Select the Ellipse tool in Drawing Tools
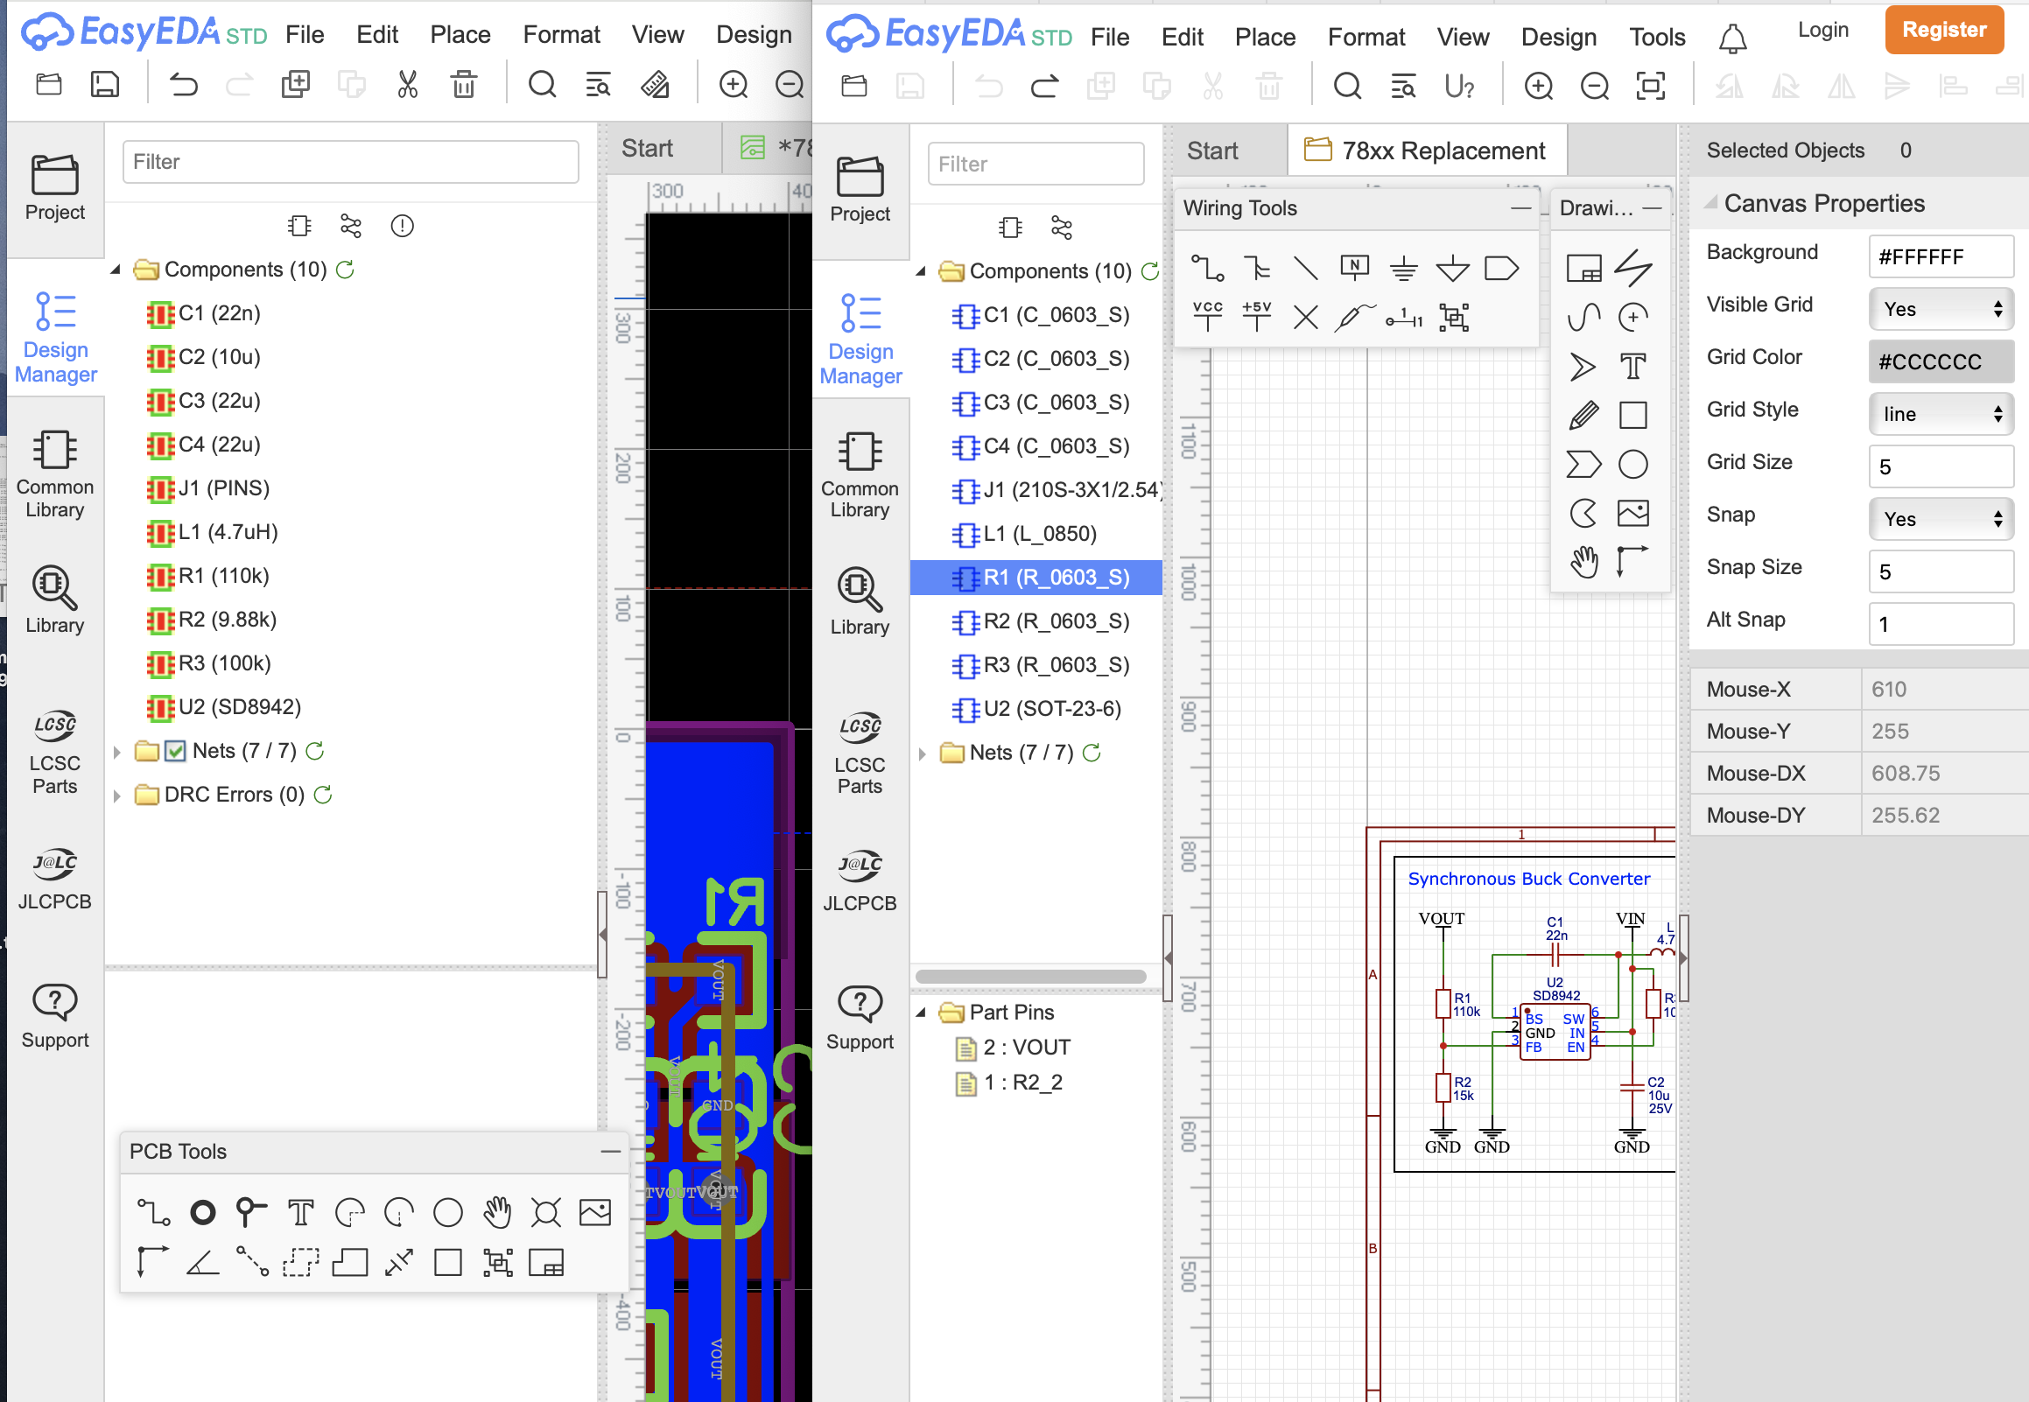 tap(1632, 464)
